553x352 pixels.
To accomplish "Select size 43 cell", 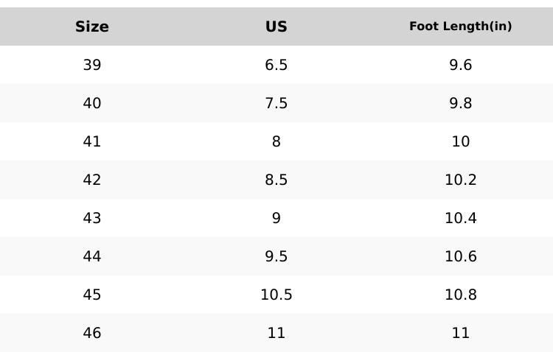I will [92, 218].
